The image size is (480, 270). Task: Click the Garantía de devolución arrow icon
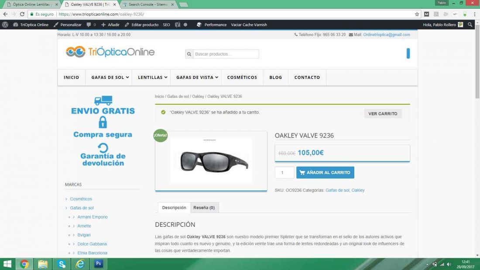pos(103,148)
